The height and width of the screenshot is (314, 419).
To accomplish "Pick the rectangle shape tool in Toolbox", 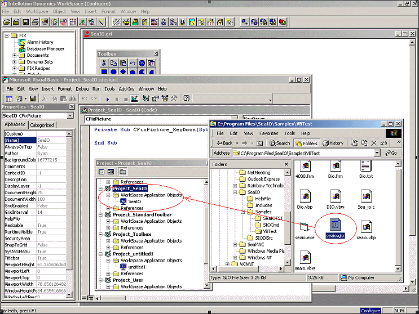I will pos(104,71).
